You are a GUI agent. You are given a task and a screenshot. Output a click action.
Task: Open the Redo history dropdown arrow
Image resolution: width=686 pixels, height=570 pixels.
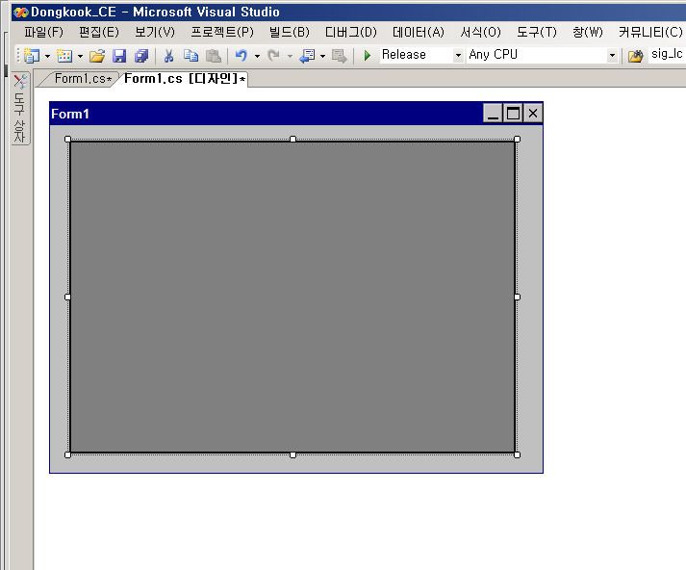click(x=290, y=56)
